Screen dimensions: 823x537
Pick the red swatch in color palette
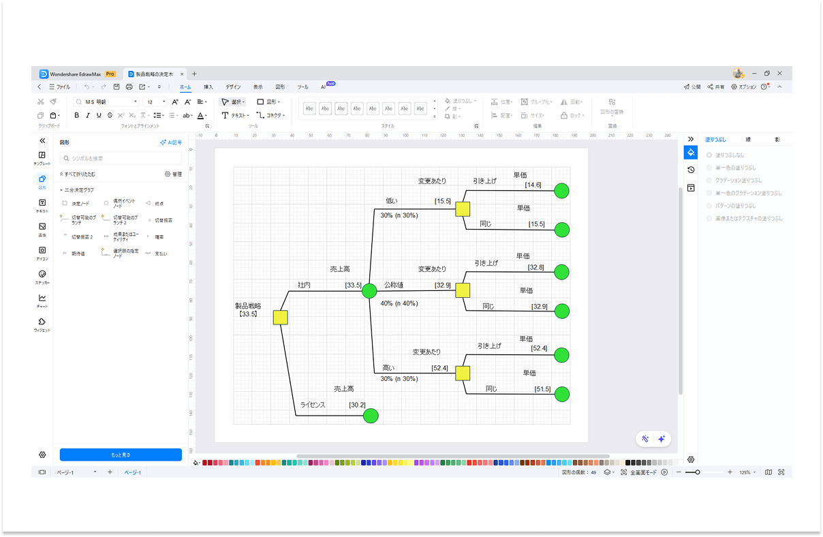coord(205,462)
